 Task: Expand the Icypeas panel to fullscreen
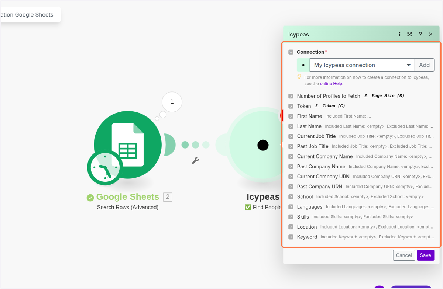coord(409,34)
